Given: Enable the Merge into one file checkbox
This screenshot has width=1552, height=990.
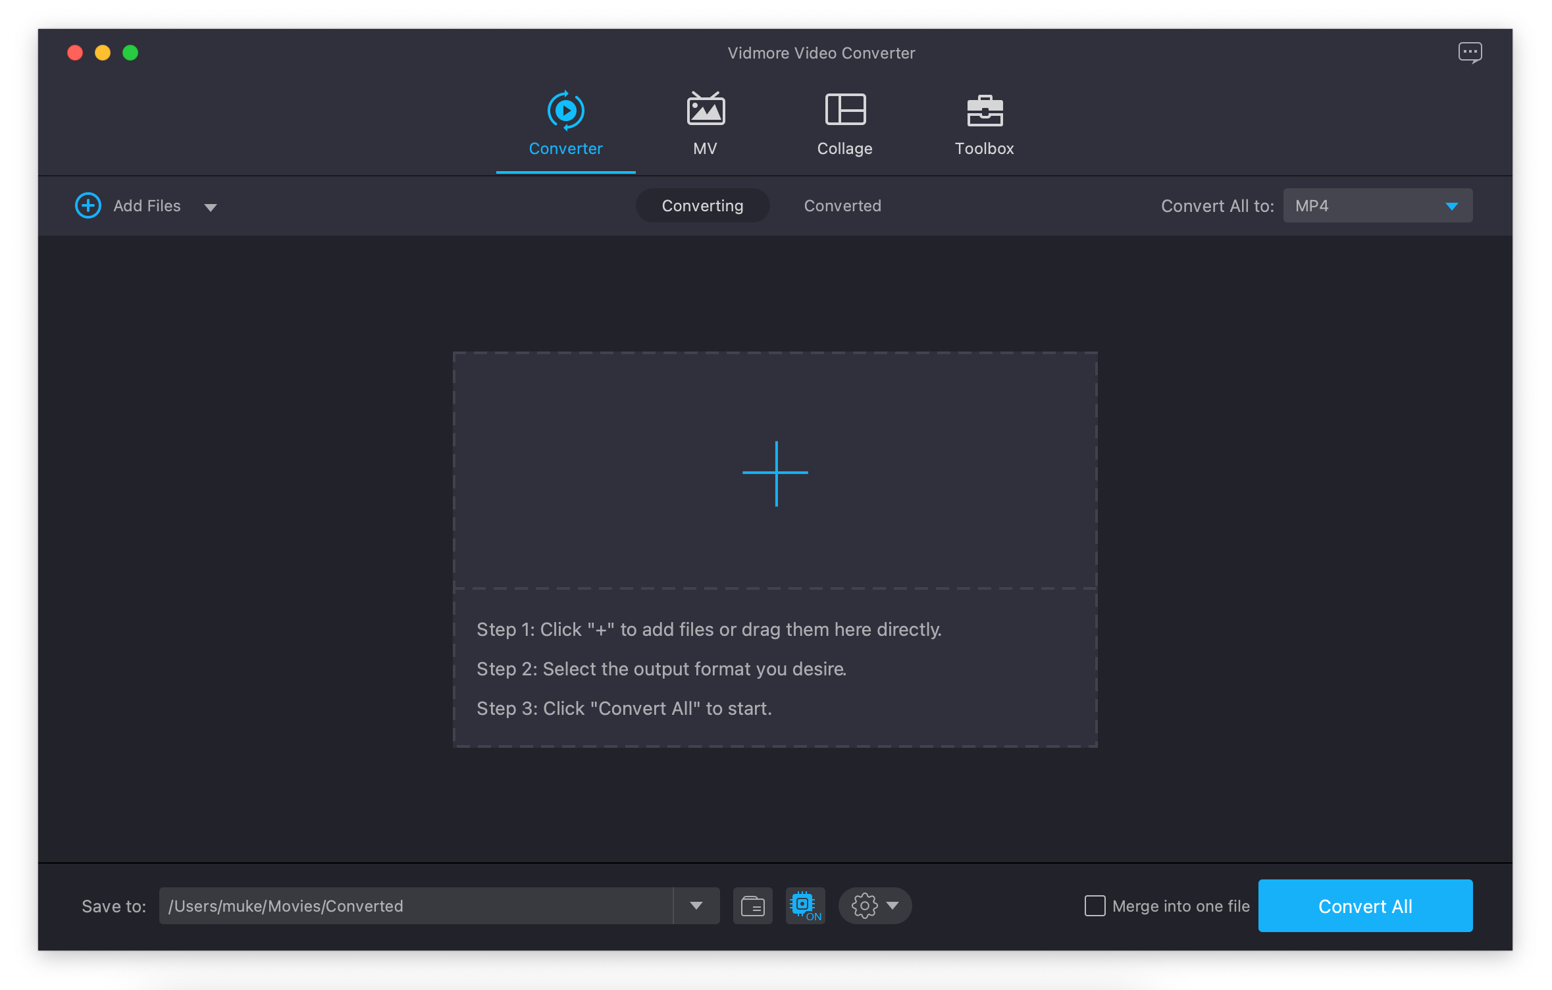Looking at the screenshot, I should click(1095, 905).
